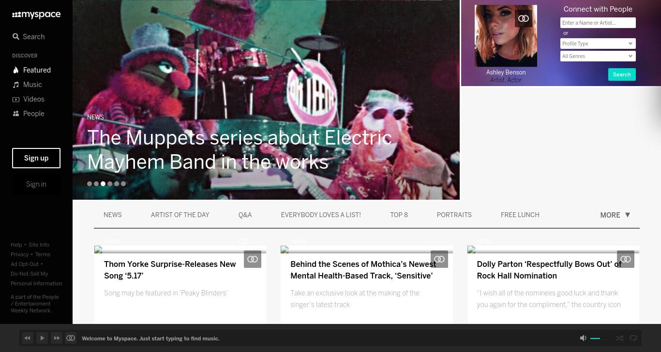Skip to next track in player
This screenshot has width=661, height=352.
(57, 338)
